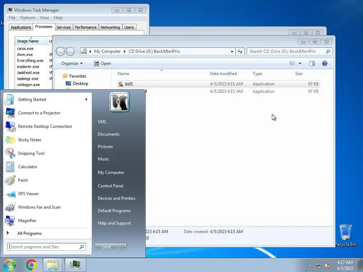The height and width of the screenshot is (272, 363).
Task: Click the Windows Start orb
Action: pos(9,265)
